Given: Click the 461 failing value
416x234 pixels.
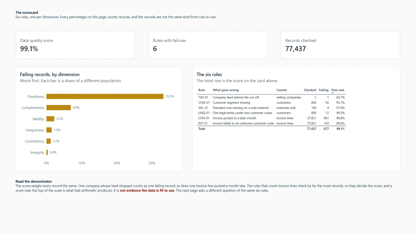Looking at the screenshot, I should pos(326,118).
